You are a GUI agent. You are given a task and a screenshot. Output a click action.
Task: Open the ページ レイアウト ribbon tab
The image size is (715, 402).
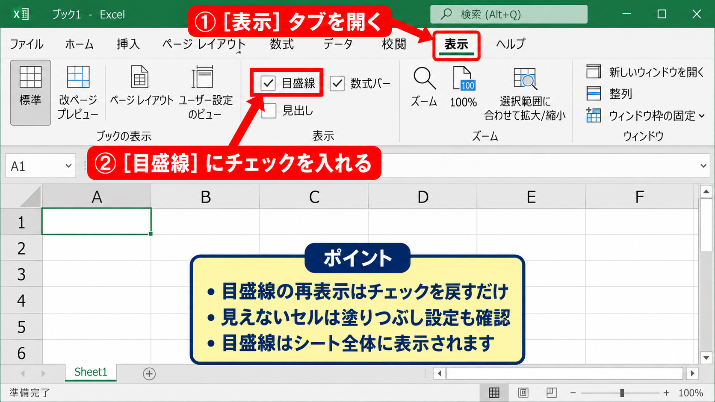[204, 44]
